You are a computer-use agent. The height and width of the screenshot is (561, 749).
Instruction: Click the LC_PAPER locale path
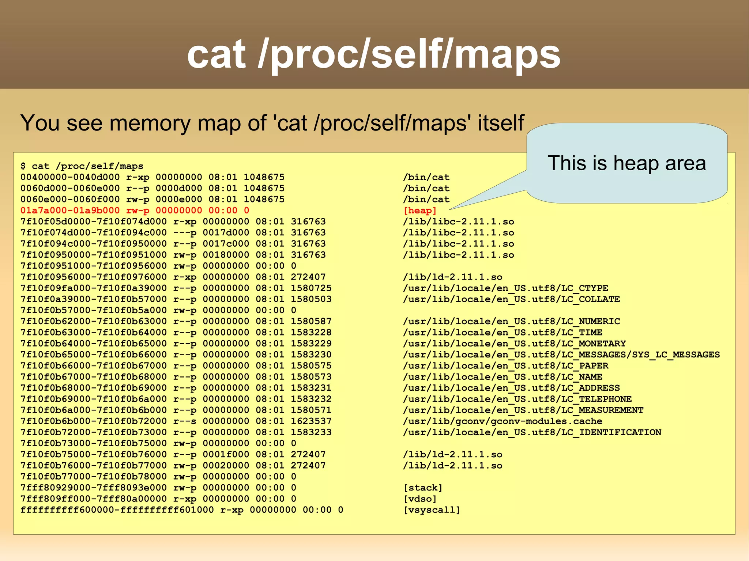coord(505,366)
